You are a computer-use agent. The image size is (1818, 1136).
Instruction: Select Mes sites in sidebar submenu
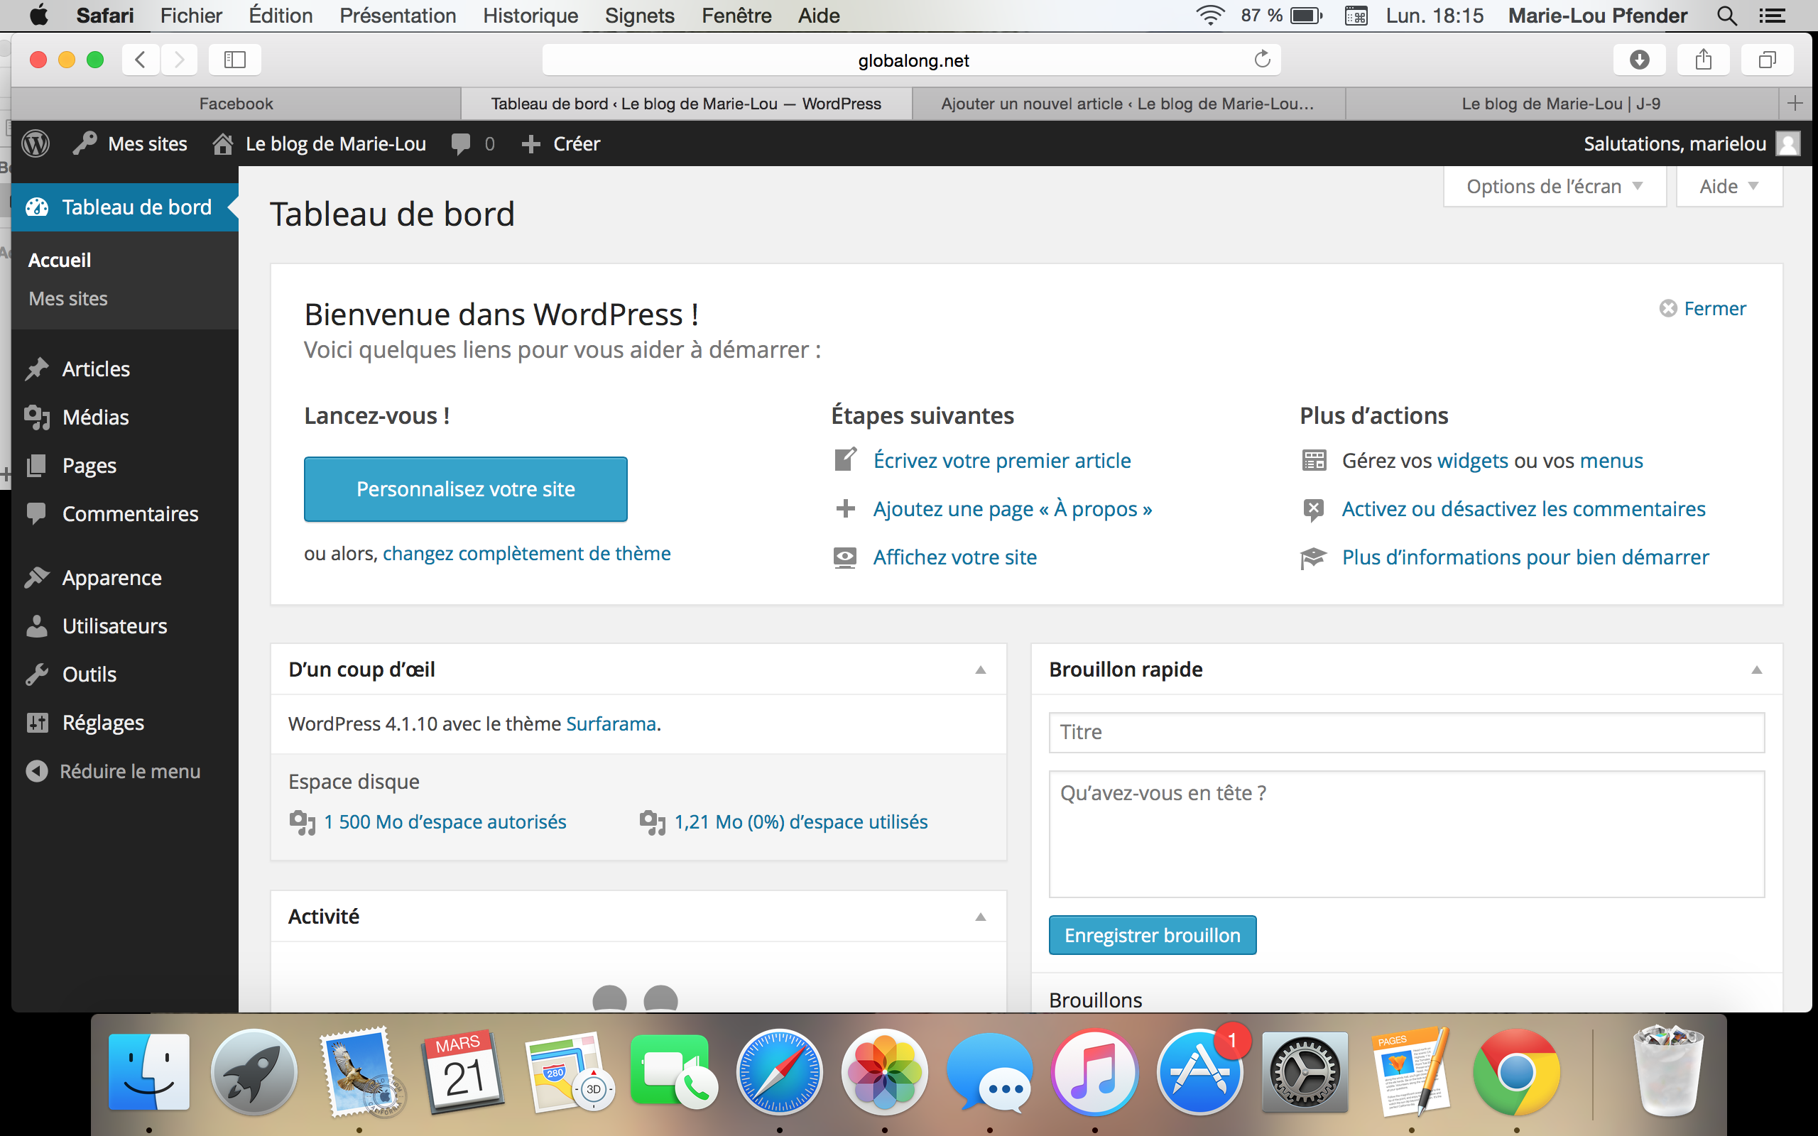pyautogui.click(x=67, y=298)
